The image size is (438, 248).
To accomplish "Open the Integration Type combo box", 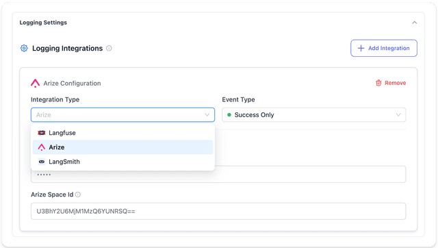I will pos(123,114).
